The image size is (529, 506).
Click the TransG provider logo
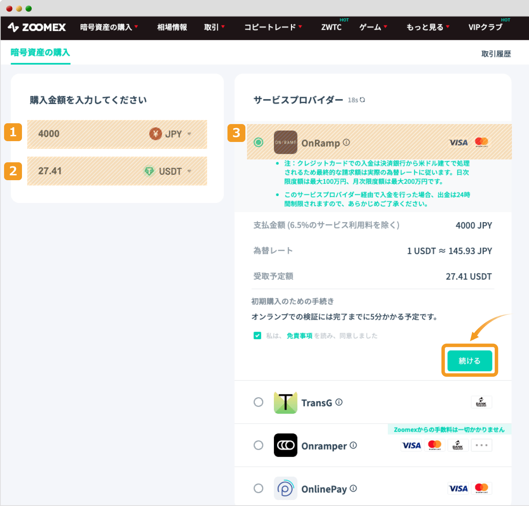point(285,402)
